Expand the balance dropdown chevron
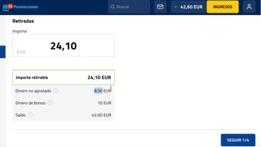Viewport: 261px width, 147px height. (175, 7)
